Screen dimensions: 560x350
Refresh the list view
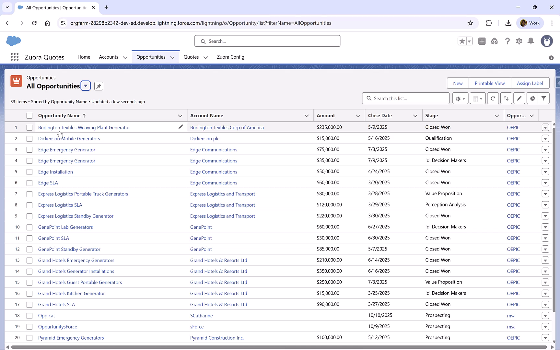493,98
